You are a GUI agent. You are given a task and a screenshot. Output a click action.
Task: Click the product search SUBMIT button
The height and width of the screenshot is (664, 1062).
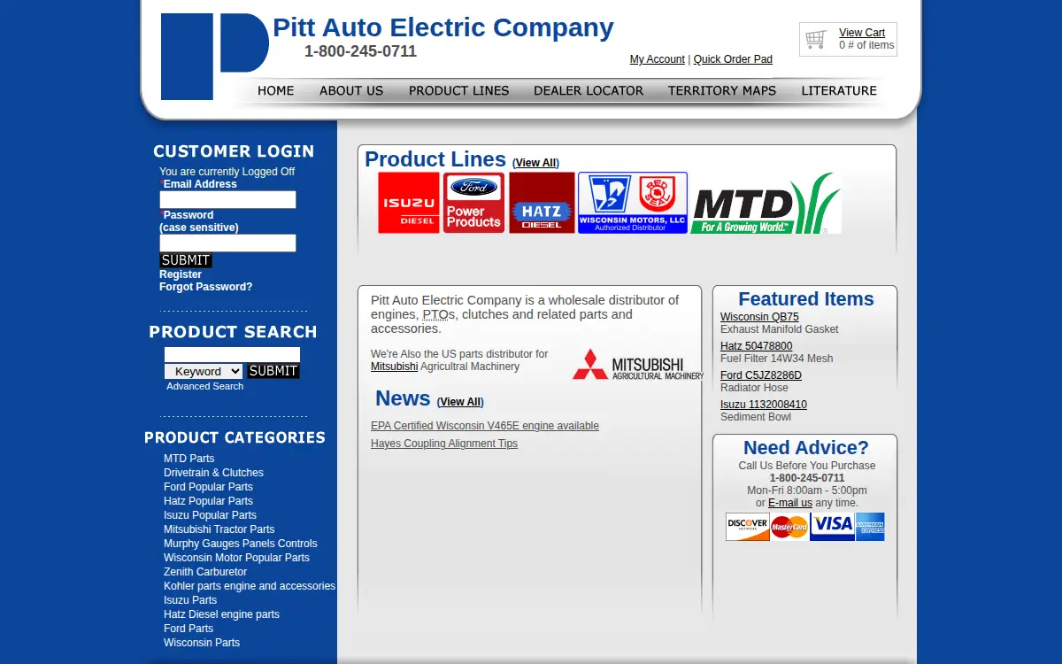click(273, 372)
